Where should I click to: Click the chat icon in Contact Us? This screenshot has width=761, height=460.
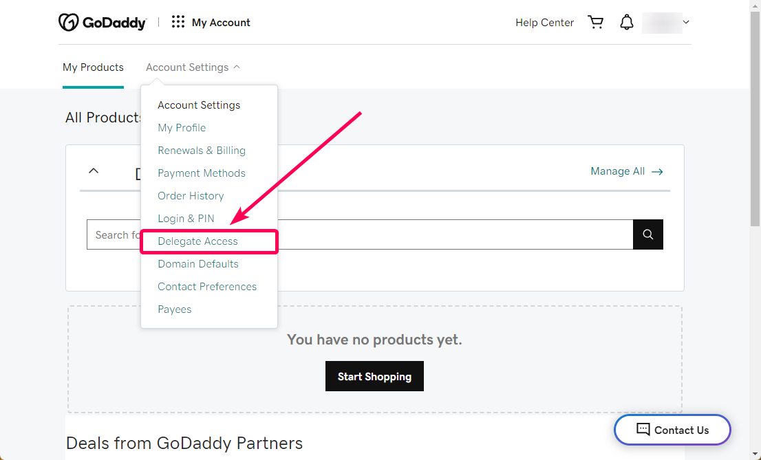(643, 430)
